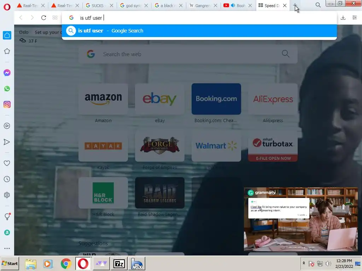This screenshot has height=271, width=362.
Task: Open the AliExpress speed dial tile
Action: 273,99
